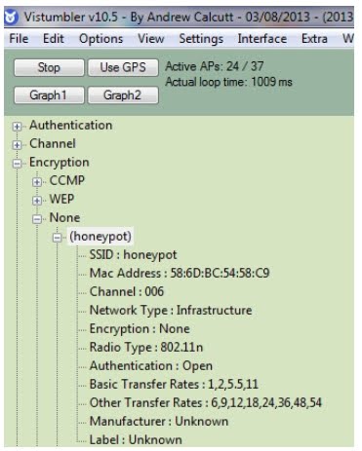Open the File menu
Viewport: 362px width, 451px height.
19,39
